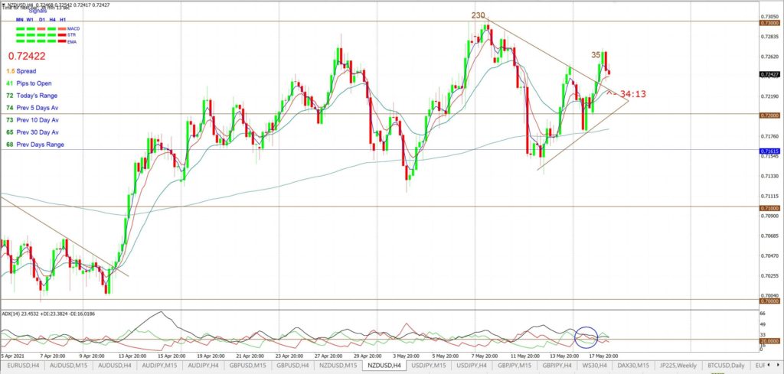This screenshot has height=374, width=784.
Task: Switch to the GBPUSD,H4 chart
Action: pyautogui.click(x=293, y=366)
